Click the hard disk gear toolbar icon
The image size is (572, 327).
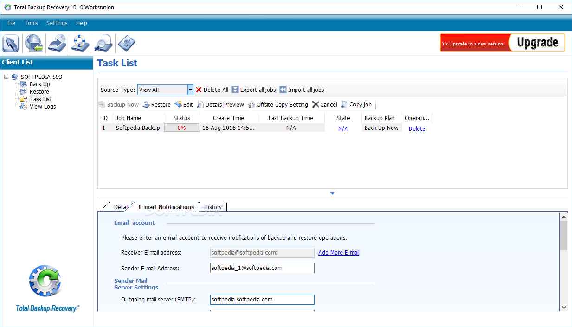pyautogui.click(x=126, y=44)
